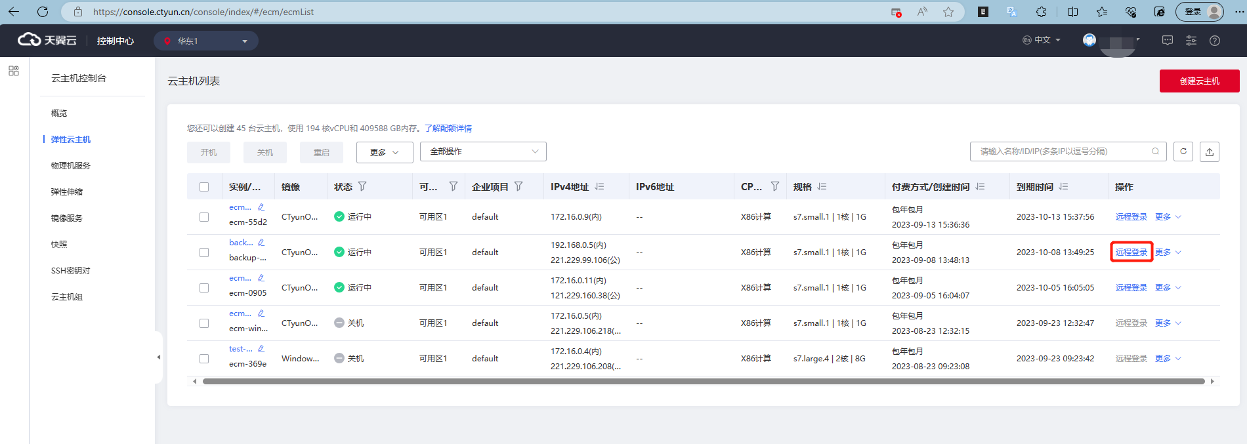Viewport: 1247px width, 444px height.
Task: Expand the 全部操作 dropdown
Action: (x=483, y=151)
